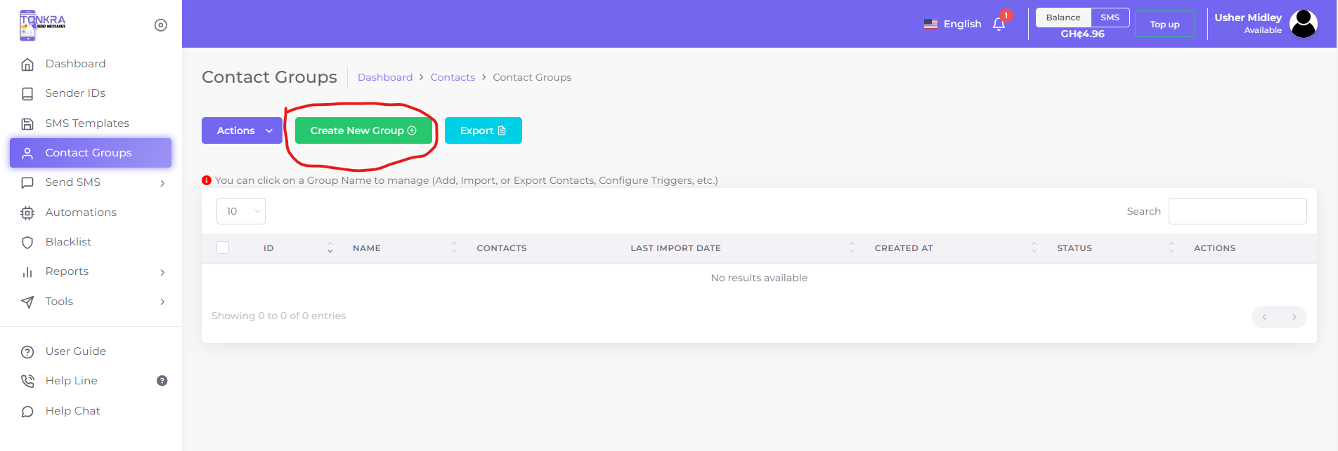Open the user profile avatar
Screen dimensions: 1338x451
click(x=1304, y=24)
